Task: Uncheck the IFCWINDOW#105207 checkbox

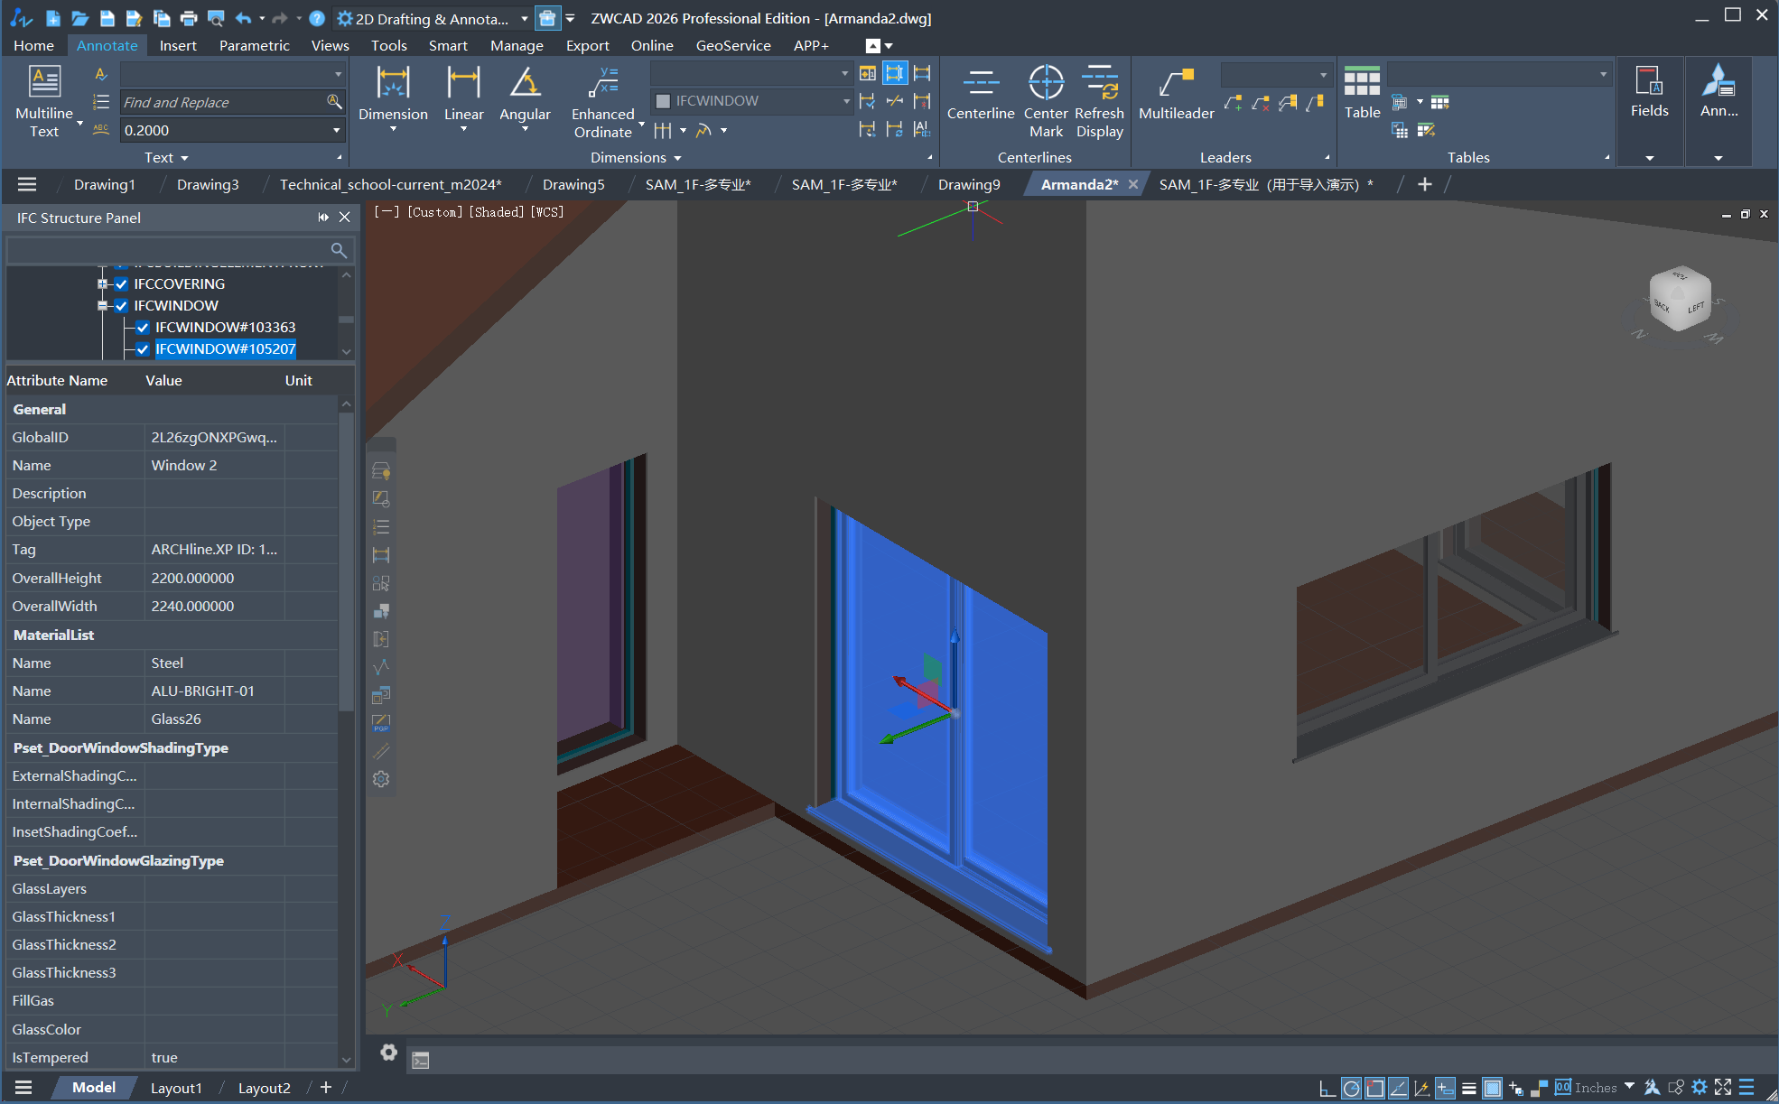Action: tap(143, 349)
